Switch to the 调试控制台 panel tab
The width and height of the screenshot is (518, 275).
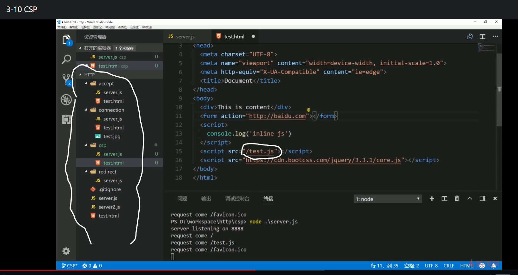[237, 199]
